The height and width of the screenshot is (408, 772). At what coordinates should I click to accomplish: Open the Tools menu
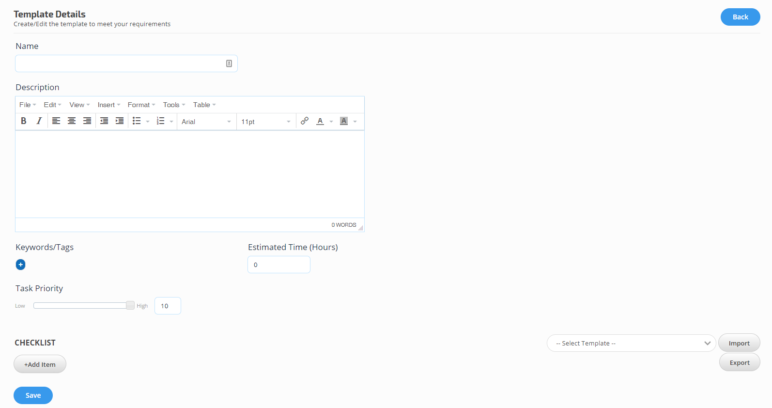pyautogui.click(x=174, y=105)
